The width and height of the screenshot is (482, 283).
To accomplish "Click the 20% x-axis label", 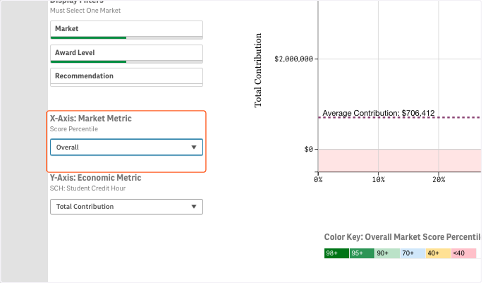I will 439,180.
